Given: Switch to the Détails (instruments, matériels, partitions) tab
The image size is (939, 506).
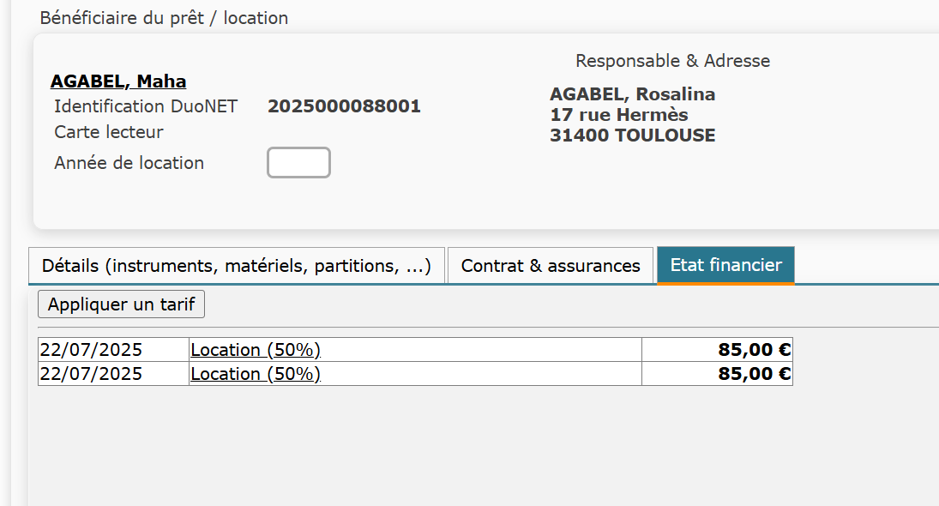Looking at the screenshot, I should coord(237,266).
